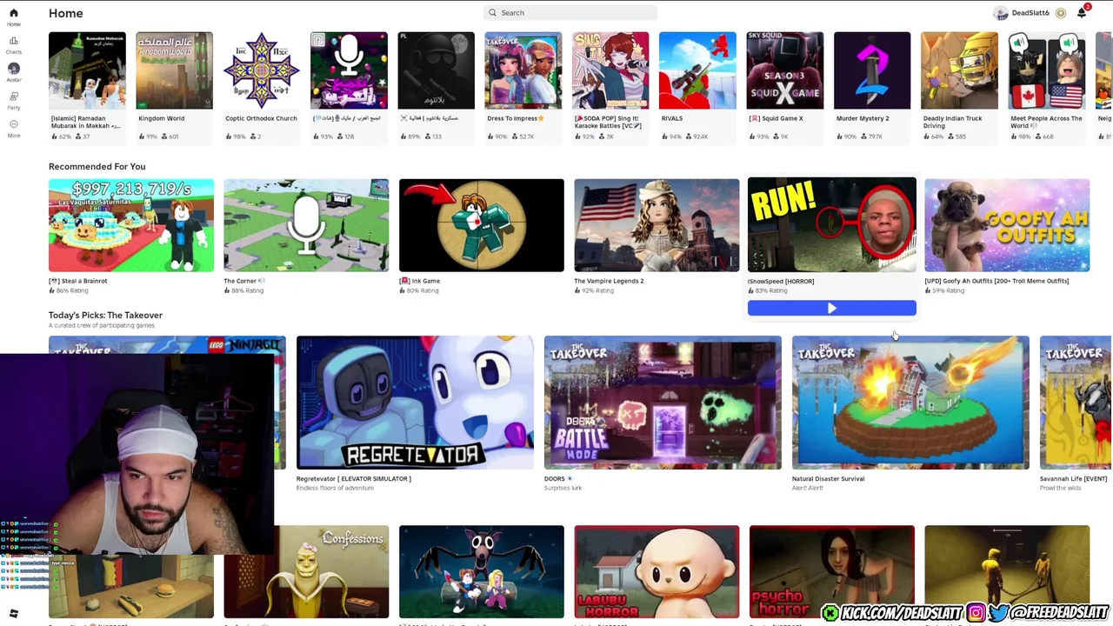The image size is (1113, 626).
Task: Play the iShowSpeed [HORROR] game button
Action: tap(831, 309)
